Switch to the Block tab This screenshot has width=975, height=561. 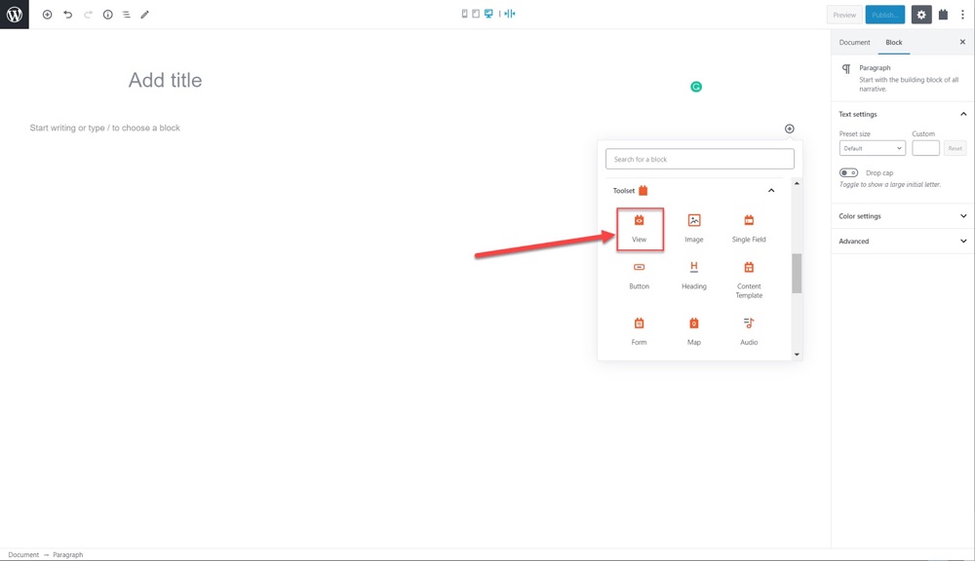[893, 42]
